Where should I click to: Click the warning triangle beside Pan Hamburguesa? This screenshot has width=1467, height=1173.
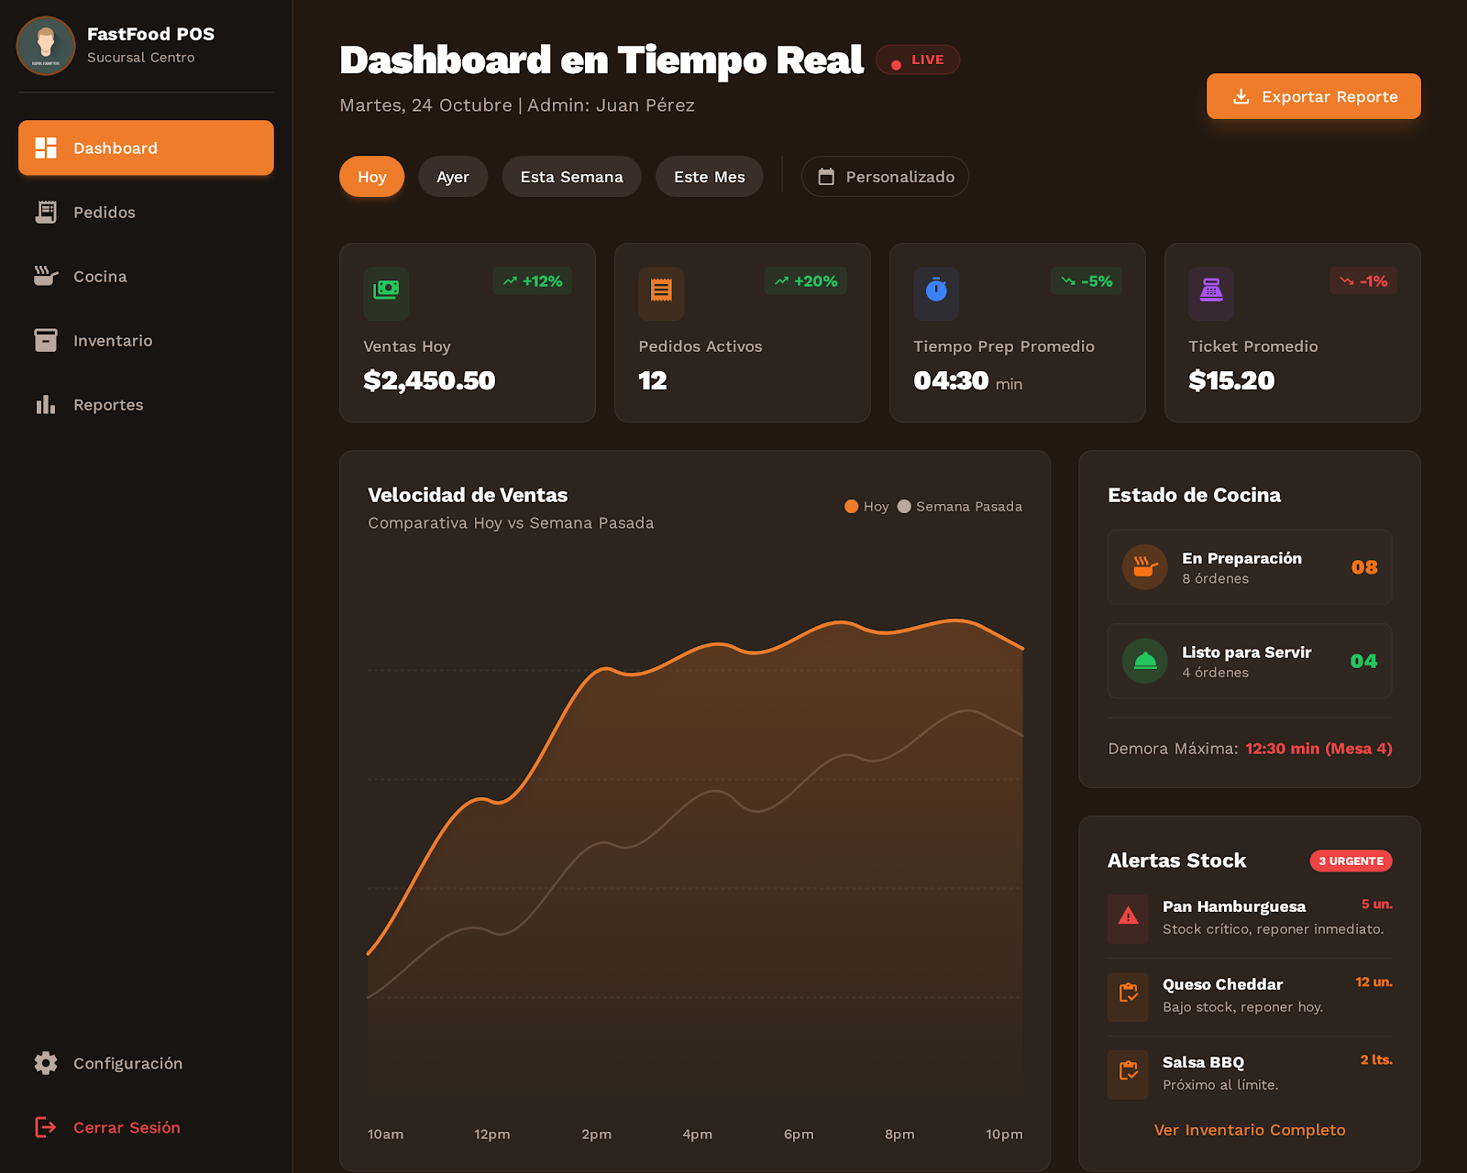1128,918
